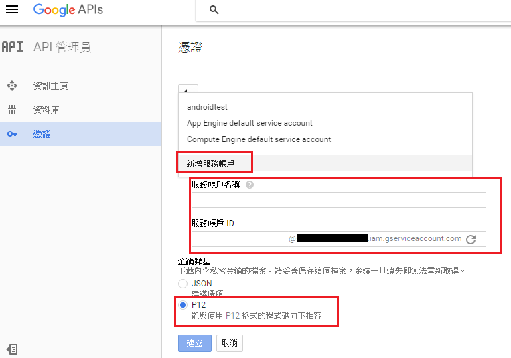Screen dimensions: 511x358
Task: Click the 憑證 key icon
Action: point(12,134)
